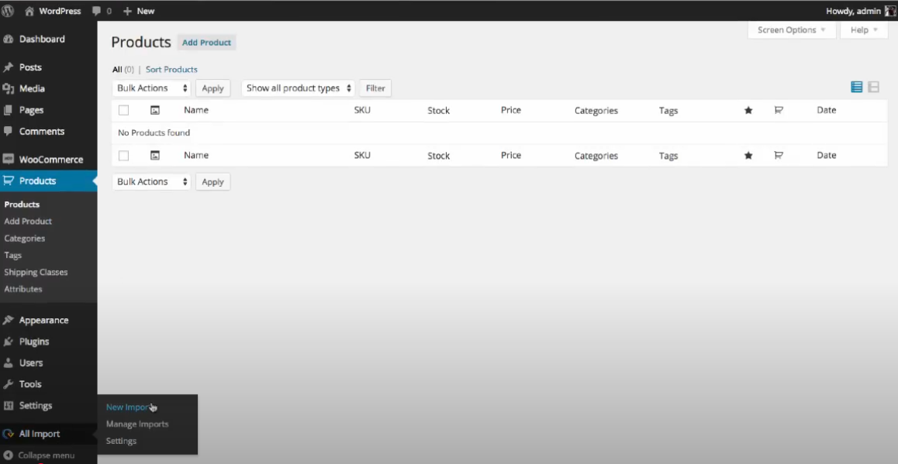The width and height of the screenshot is (898, 464).
Task: Click the Tags column header in the header row
Action: 668,111
